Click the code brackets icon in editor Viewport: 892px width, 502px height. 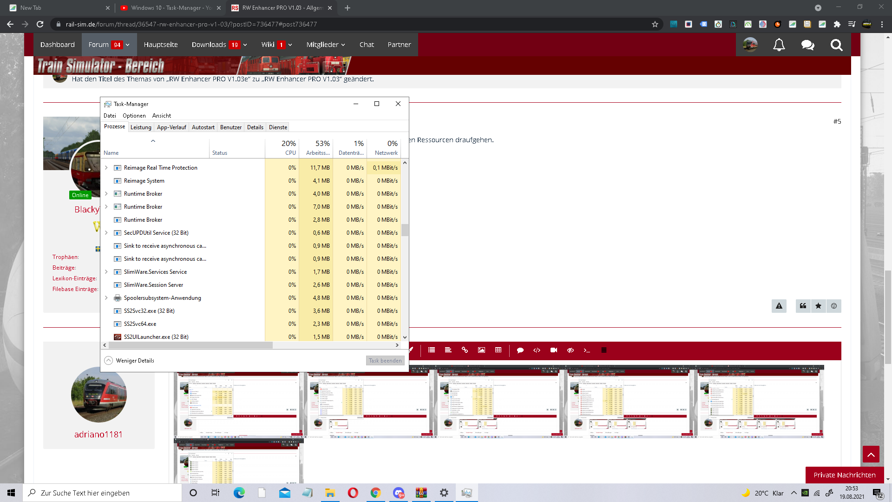point(537,350)
